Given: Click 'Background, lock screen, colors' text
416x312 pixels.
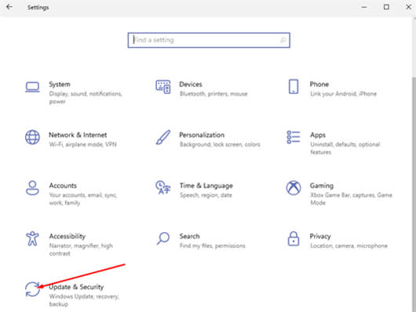Looking at the screenshot, I should pos(220,144).
